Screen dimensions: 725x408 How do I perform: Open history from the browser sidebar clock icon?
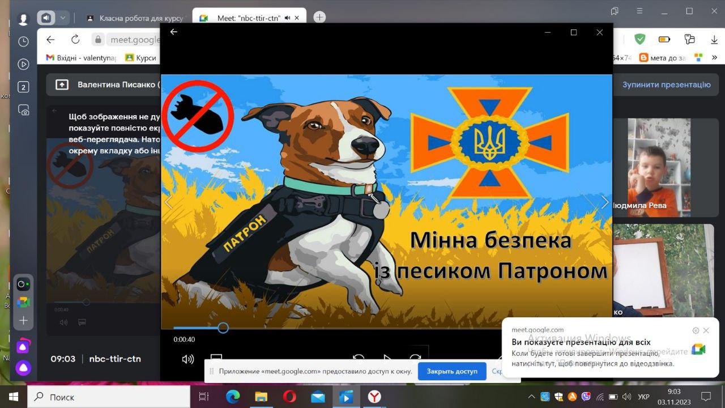23,41
